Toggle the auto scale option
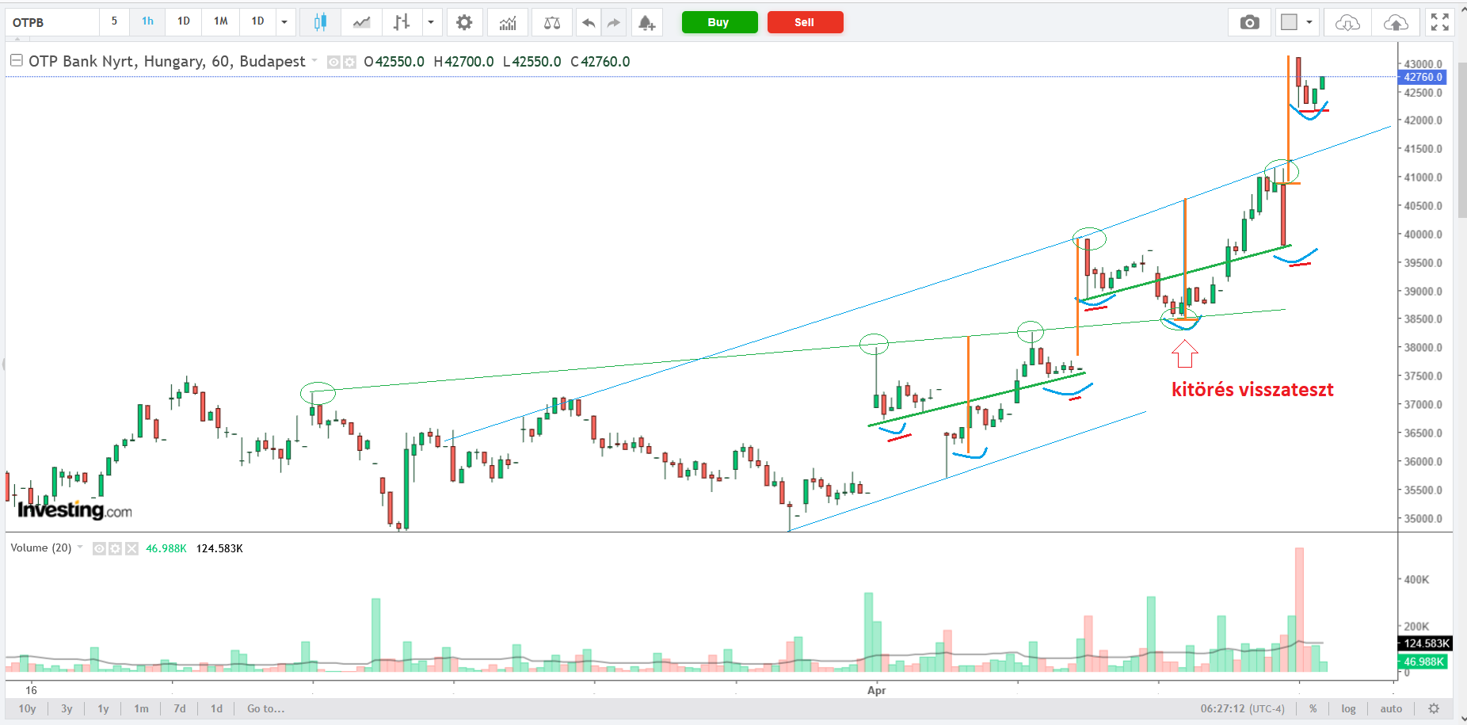 [x=1391, y=708]
